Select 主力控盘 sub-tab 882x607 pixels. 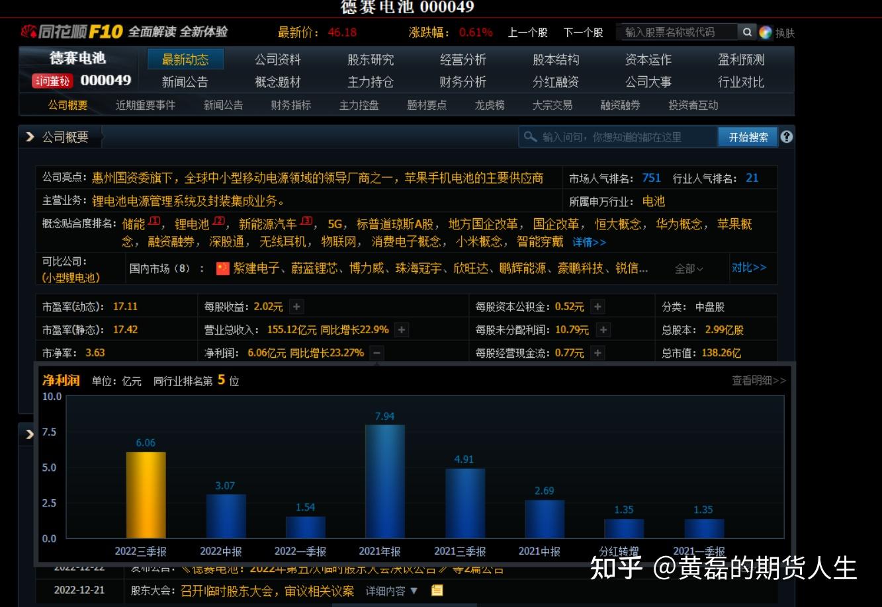(x=359, y=105)
